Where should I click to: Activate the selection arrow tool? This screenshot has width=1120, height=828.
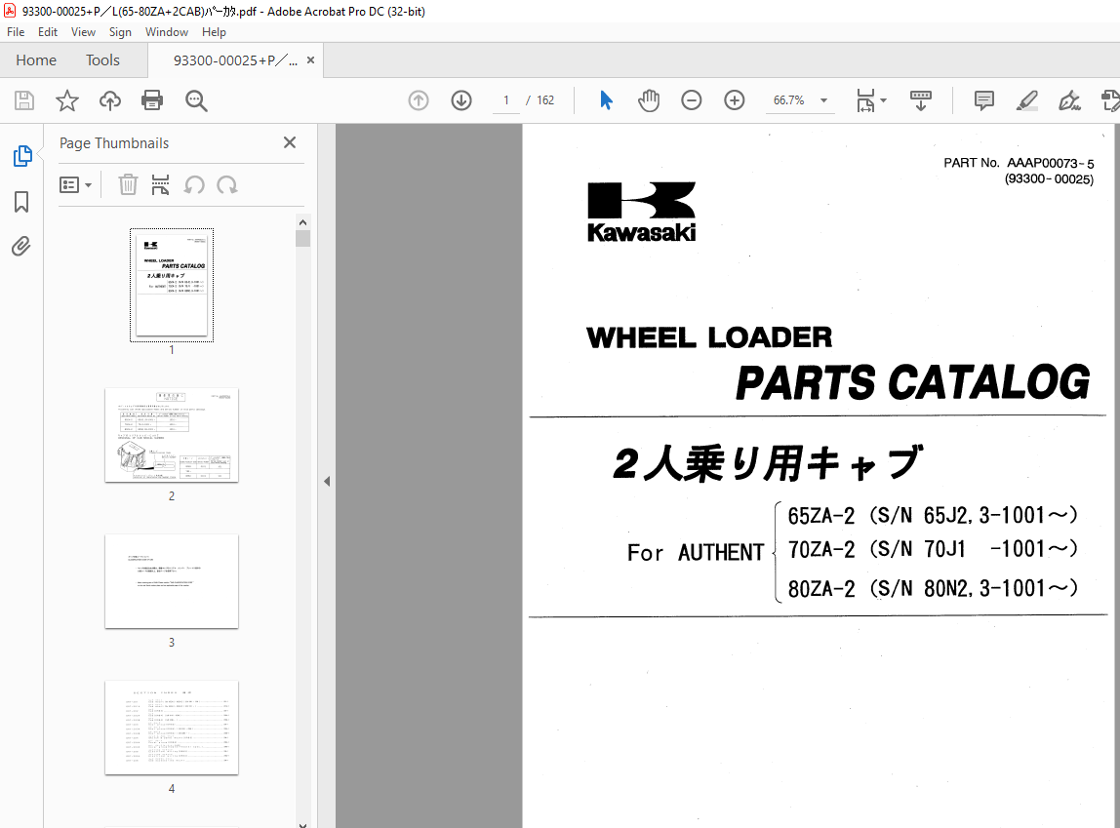[606, 100]
